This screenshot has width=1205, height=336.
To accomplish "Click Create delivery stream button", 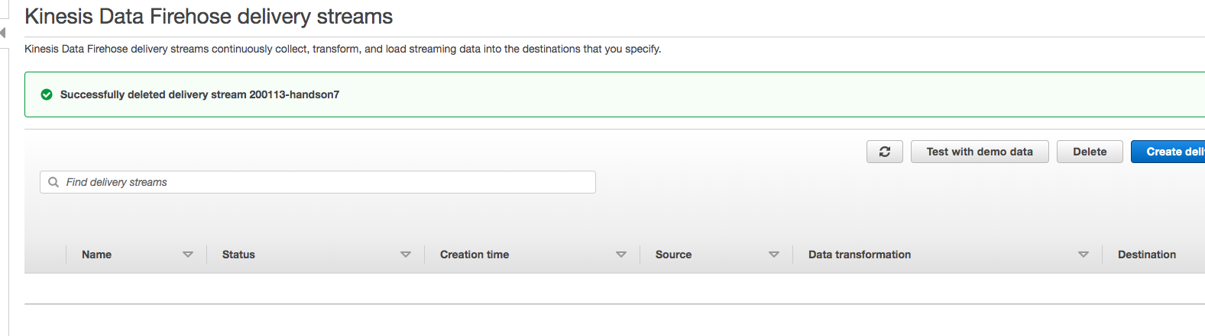I will point(1168,152).
